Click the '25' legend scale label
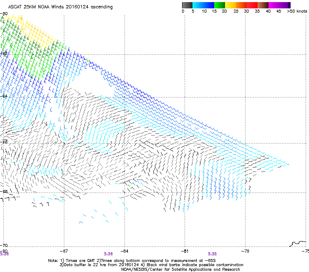Screen dimensions: 309x272 pyautogui.click(x=236, y=11)
